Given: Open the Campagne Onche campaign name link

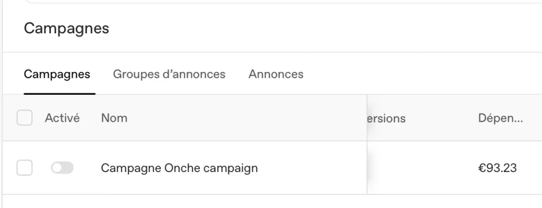Looking at the screenshot, I should [179, 168].
